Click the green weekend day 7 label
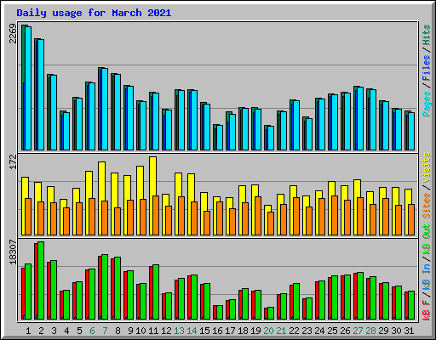436x340 pixels. 105,331
